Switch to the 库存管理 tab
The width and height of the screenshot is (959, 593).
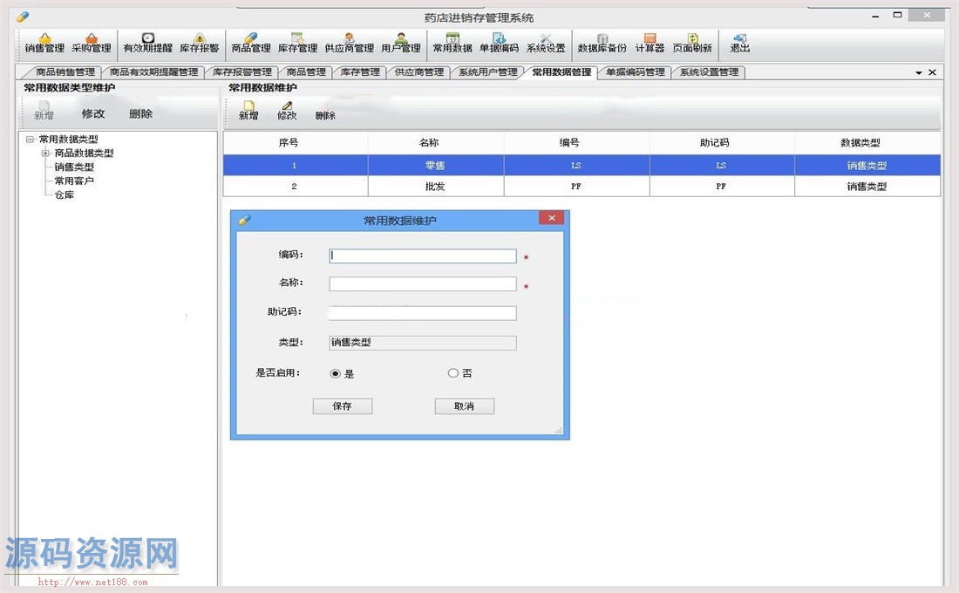(359, 72)
